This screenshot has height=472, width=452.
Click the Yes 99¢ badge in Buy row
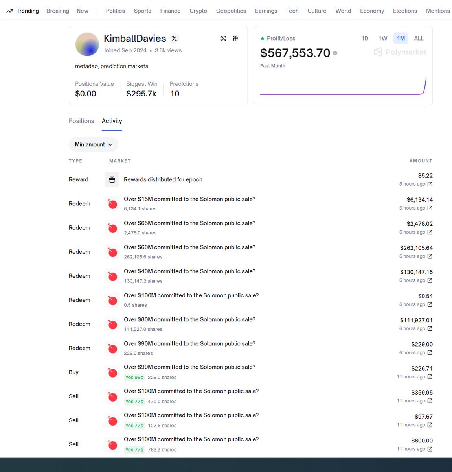click(x=134, y=377)
